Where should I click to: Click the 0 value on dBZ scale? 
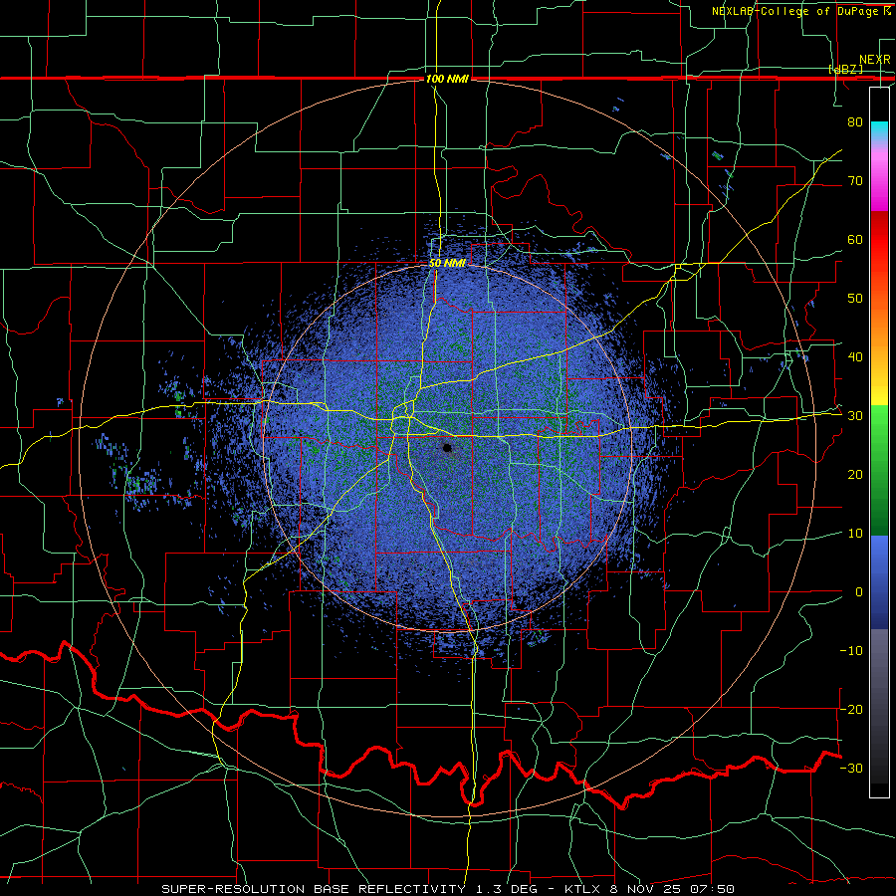click(859, 592)
